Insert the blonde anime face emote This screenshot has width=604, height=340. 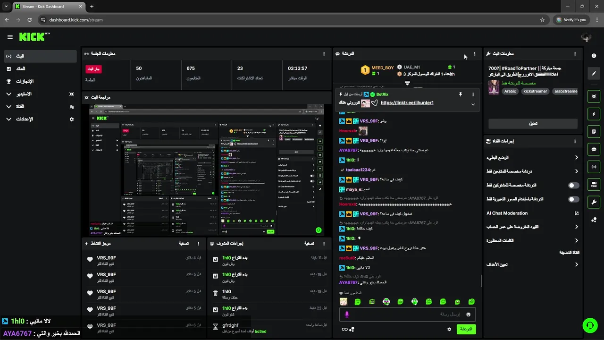[344, 302]
